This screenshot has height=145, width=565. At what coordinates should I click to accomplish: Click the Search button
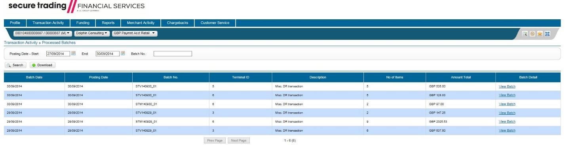(x=15, y=65)
